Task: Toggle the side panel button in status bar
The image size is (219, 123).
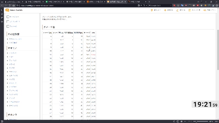Action: 2,121
